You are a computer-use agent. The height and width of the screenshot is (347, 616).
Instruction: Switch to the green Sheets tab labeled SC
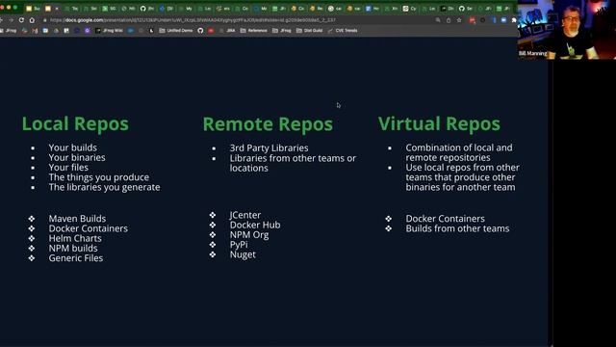coord(109,9)
